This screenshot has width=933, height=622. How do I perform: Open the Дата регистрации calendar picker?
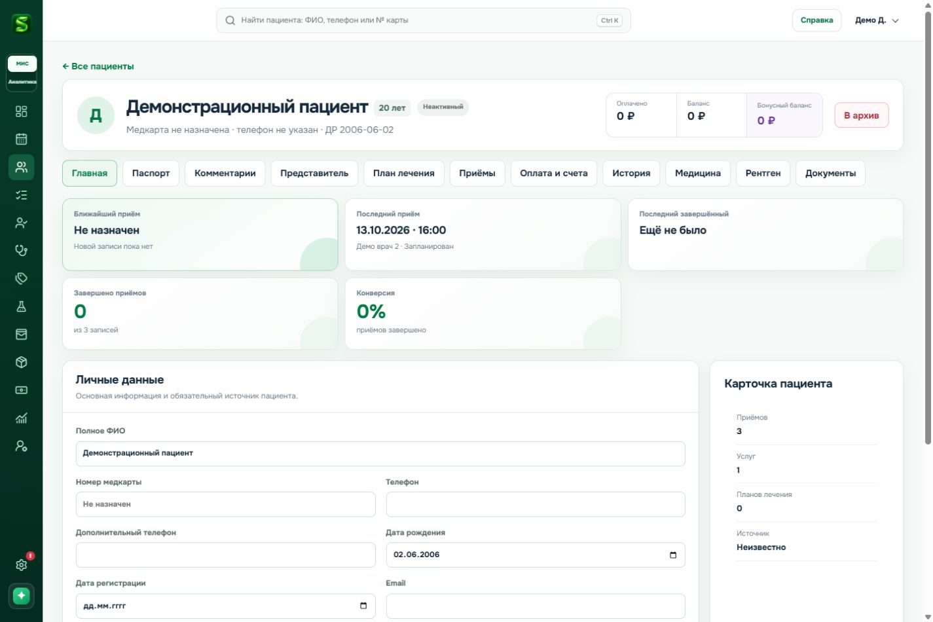[363, 606]
